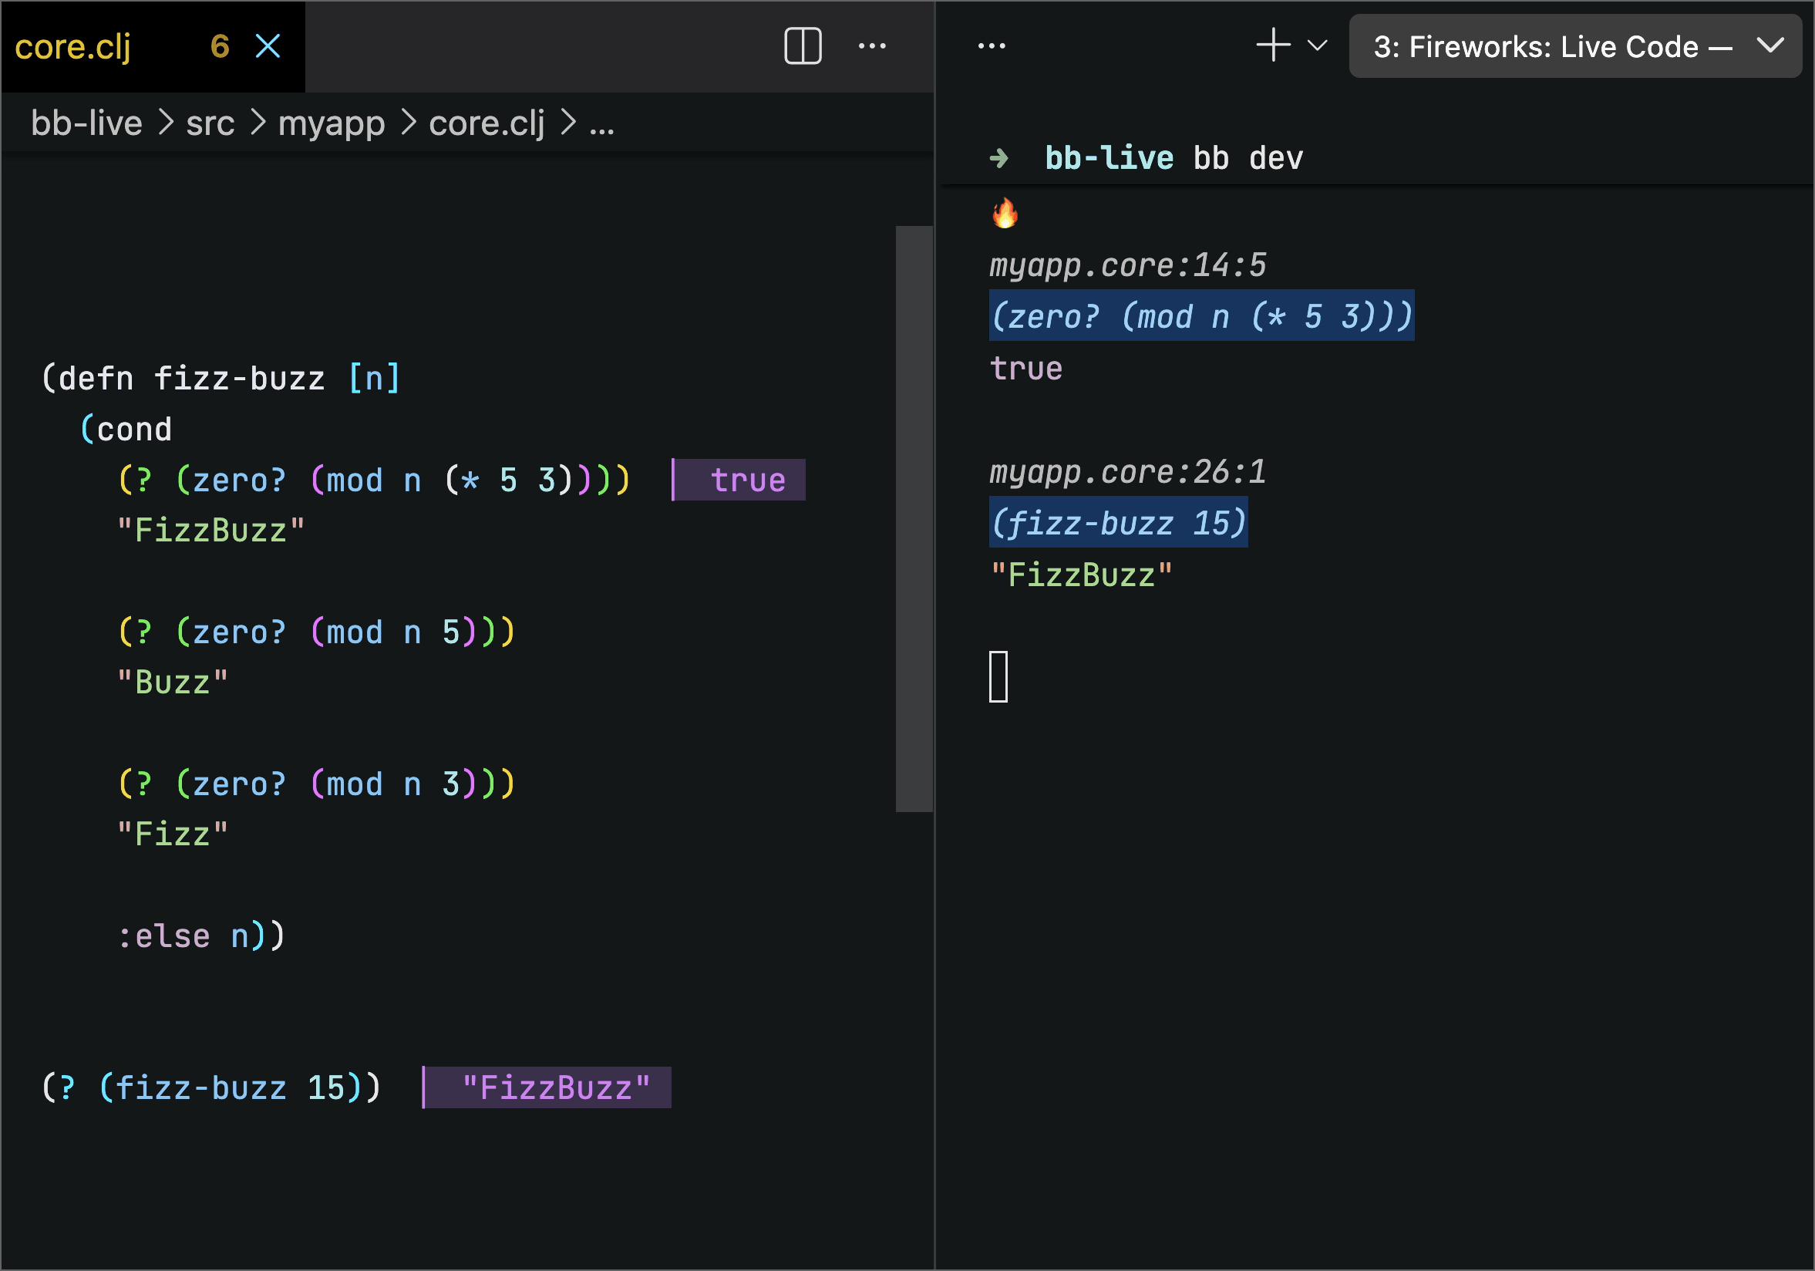
Task: Expand the new terminal launch profile chevron
Action: pos(1317,45)
